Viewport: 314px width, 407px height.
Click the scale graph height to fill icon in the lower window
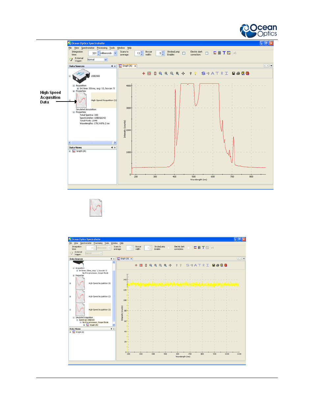tap(146, 265)
